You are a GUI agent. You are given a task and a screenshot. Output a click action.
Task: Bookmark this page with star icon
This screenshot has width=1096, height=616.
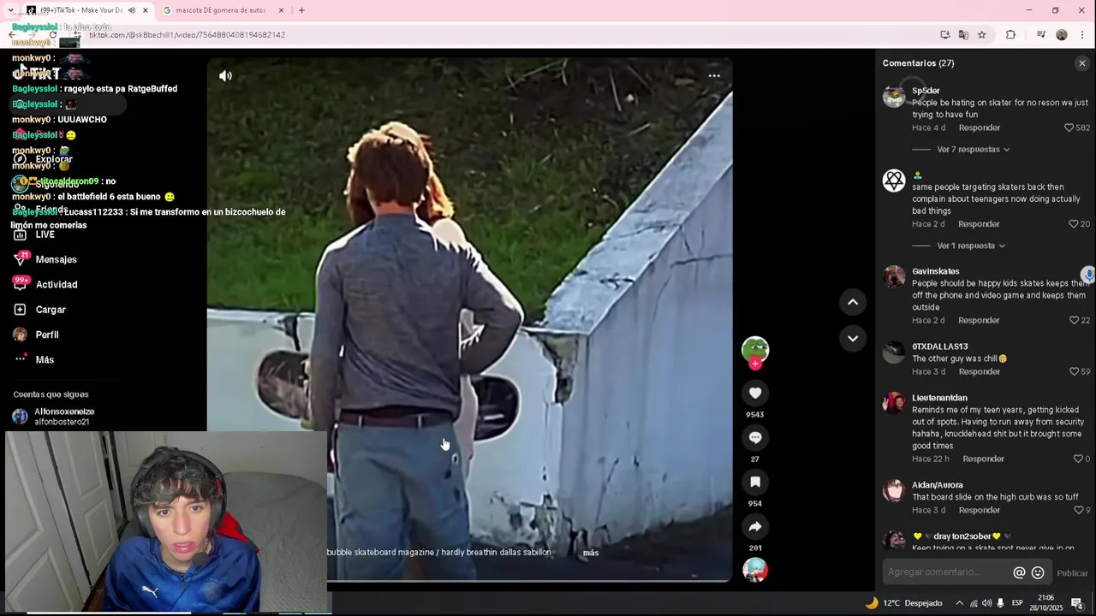982,35
